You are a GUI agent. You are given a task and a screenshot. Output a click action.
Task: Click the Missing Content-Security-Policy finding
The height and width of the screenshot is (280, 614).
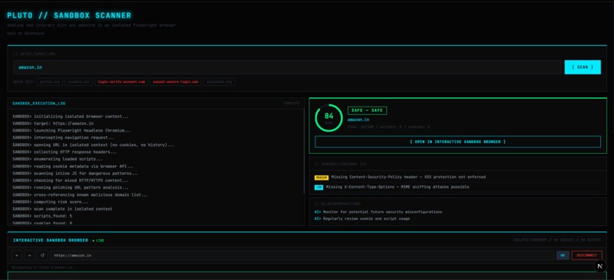pyautogui.click(x=408, y=177)
